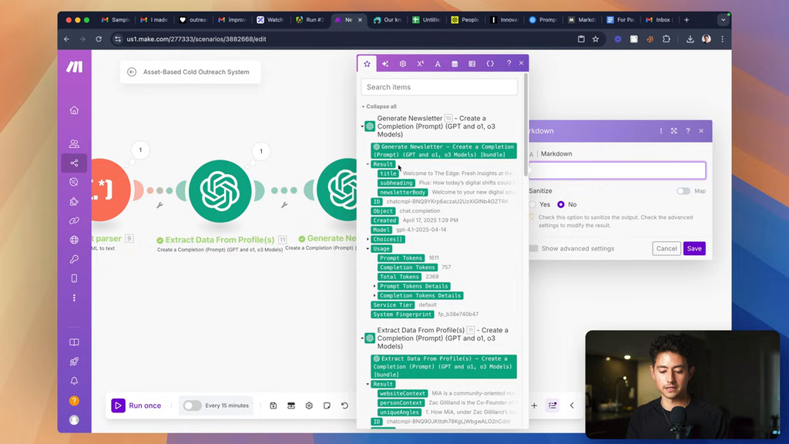Expand Prompt Tokens Details
Viewport: 789px width, 444px height.
click(374, 286)
